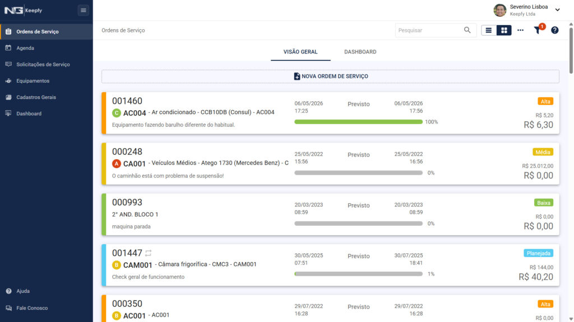This screenshot has height=322, width=574.
Task: Click the recurrence icon beside order 001447
Action: point(148,253)
